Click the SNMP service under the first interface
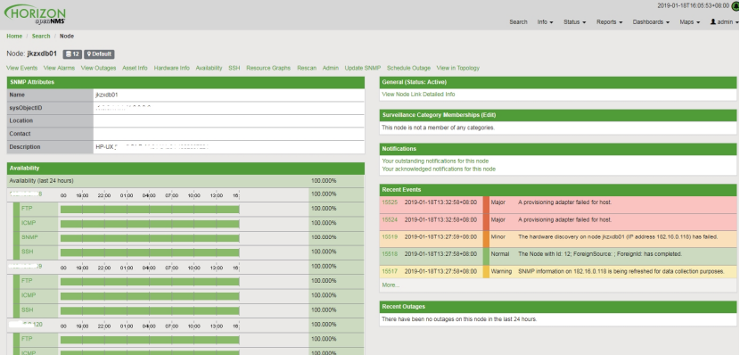Viewport: 740px width, 355px height. point(29,237)
